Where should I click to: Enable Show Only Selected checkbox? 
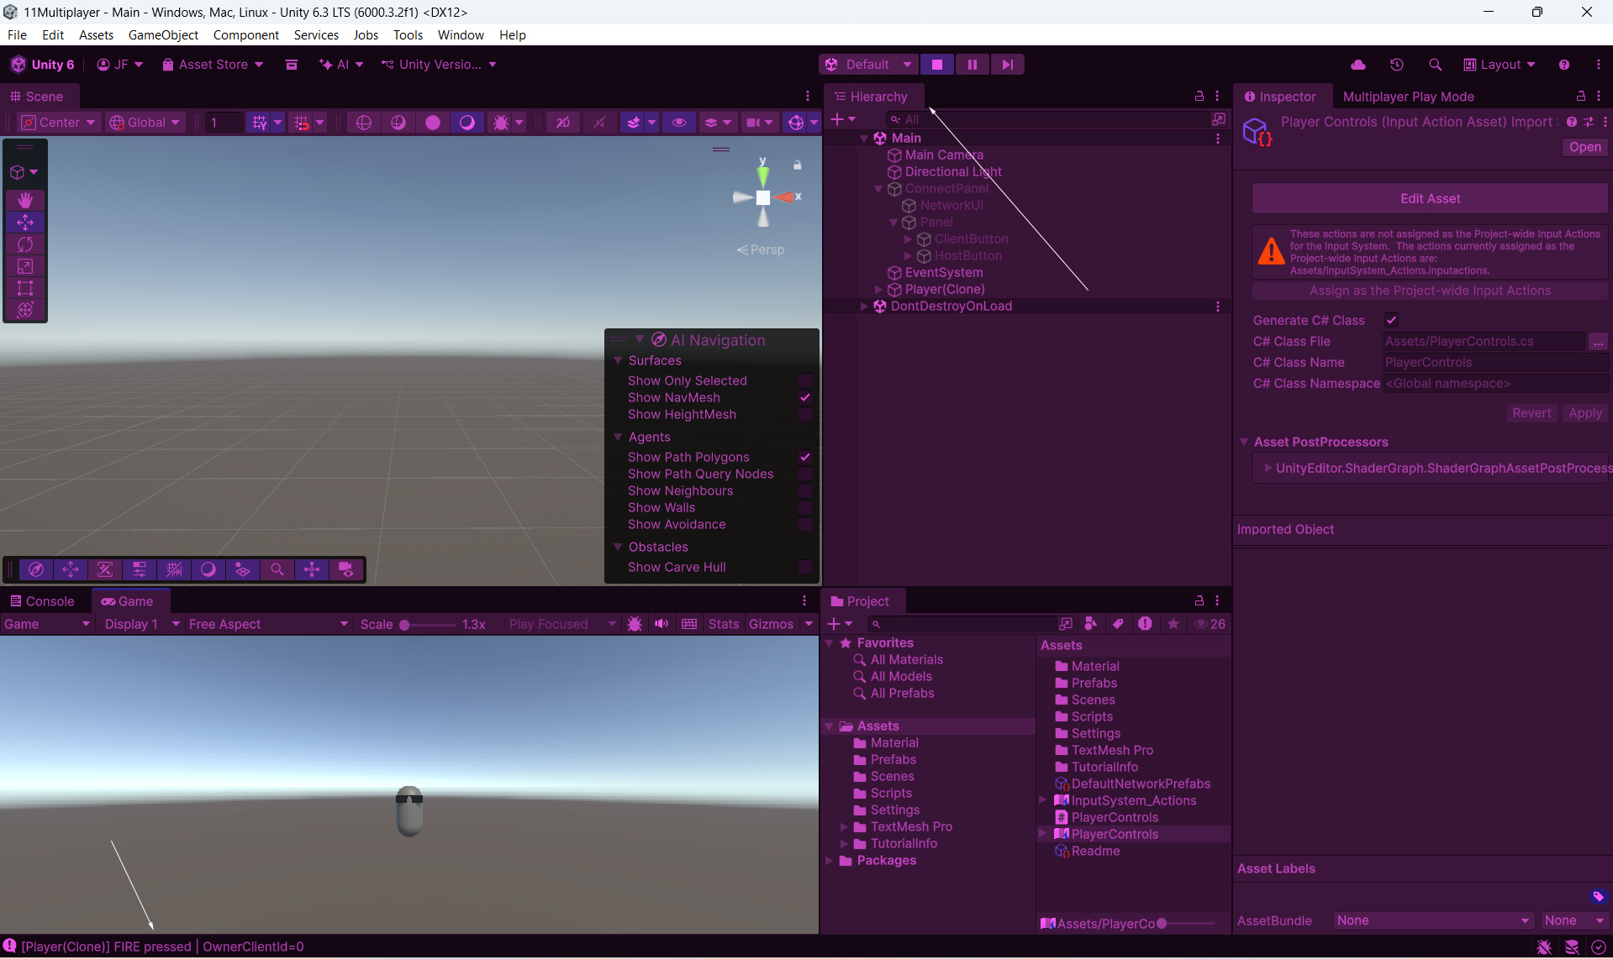[x=804, y=380]
